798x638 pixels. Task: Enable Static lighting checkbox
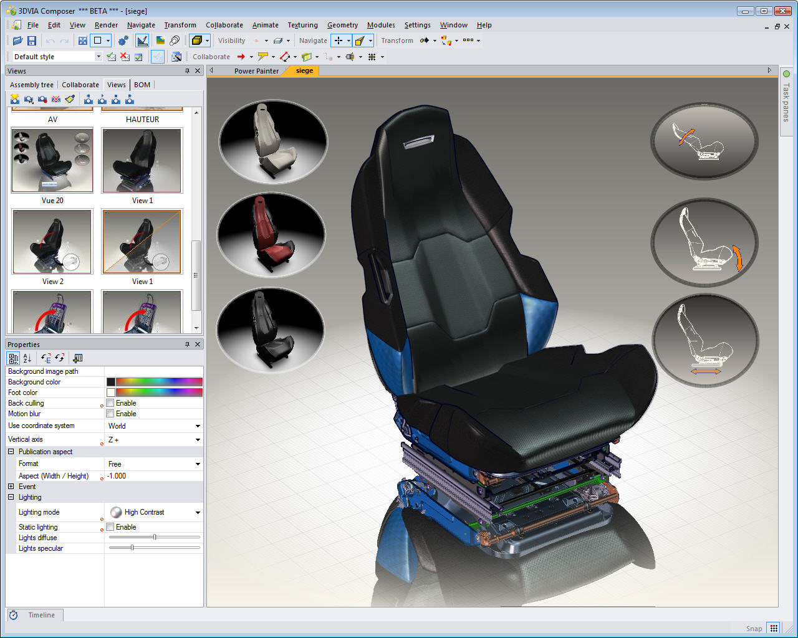pyautogui.click(x=111, y=526)
